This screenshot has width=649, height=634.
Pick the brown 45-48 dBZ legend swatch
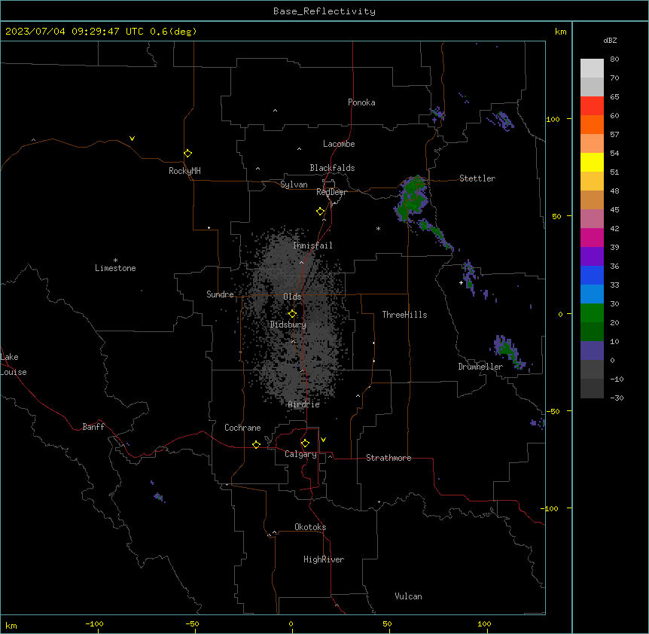592,200
